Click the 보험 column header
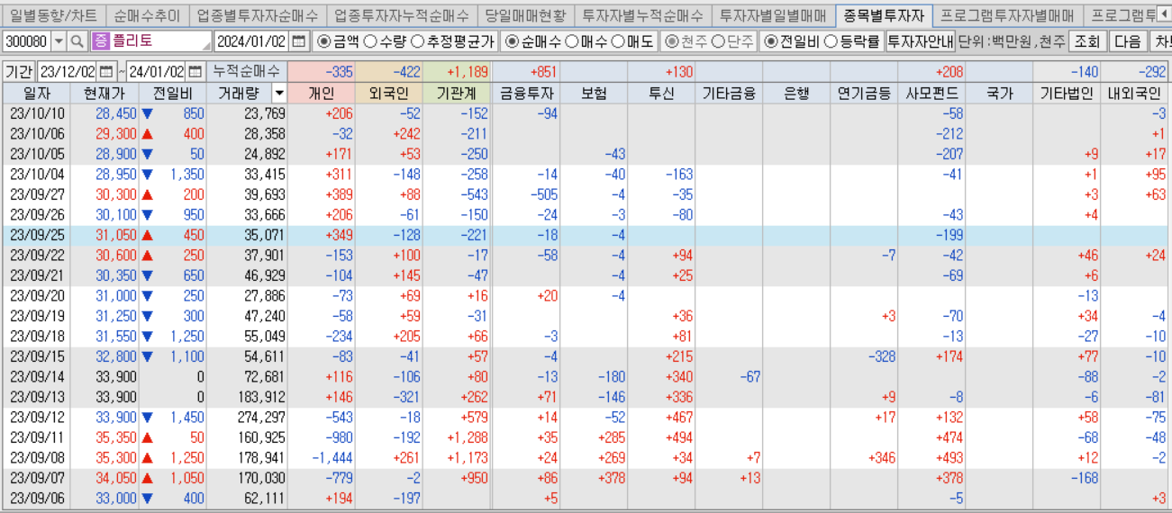This screenshot has height=513, width=1172. 594,93
